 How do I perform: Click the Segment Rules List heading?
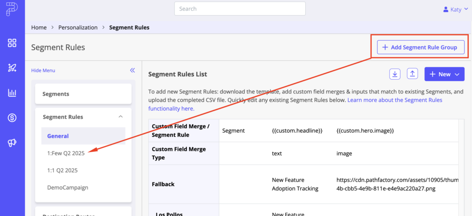click(x=177, y=74)
